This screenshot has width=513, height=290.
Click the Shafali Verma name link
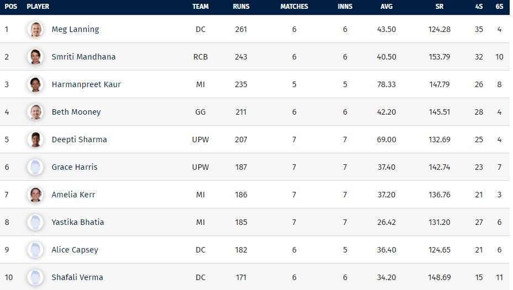tap(77, 277)
